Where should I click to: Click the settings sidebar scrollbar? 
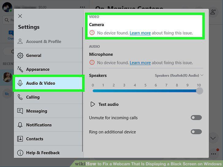(x=82, y=89)
